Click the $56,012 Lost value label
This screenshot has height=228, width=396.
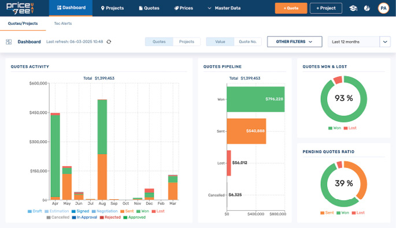click(240, 163)
